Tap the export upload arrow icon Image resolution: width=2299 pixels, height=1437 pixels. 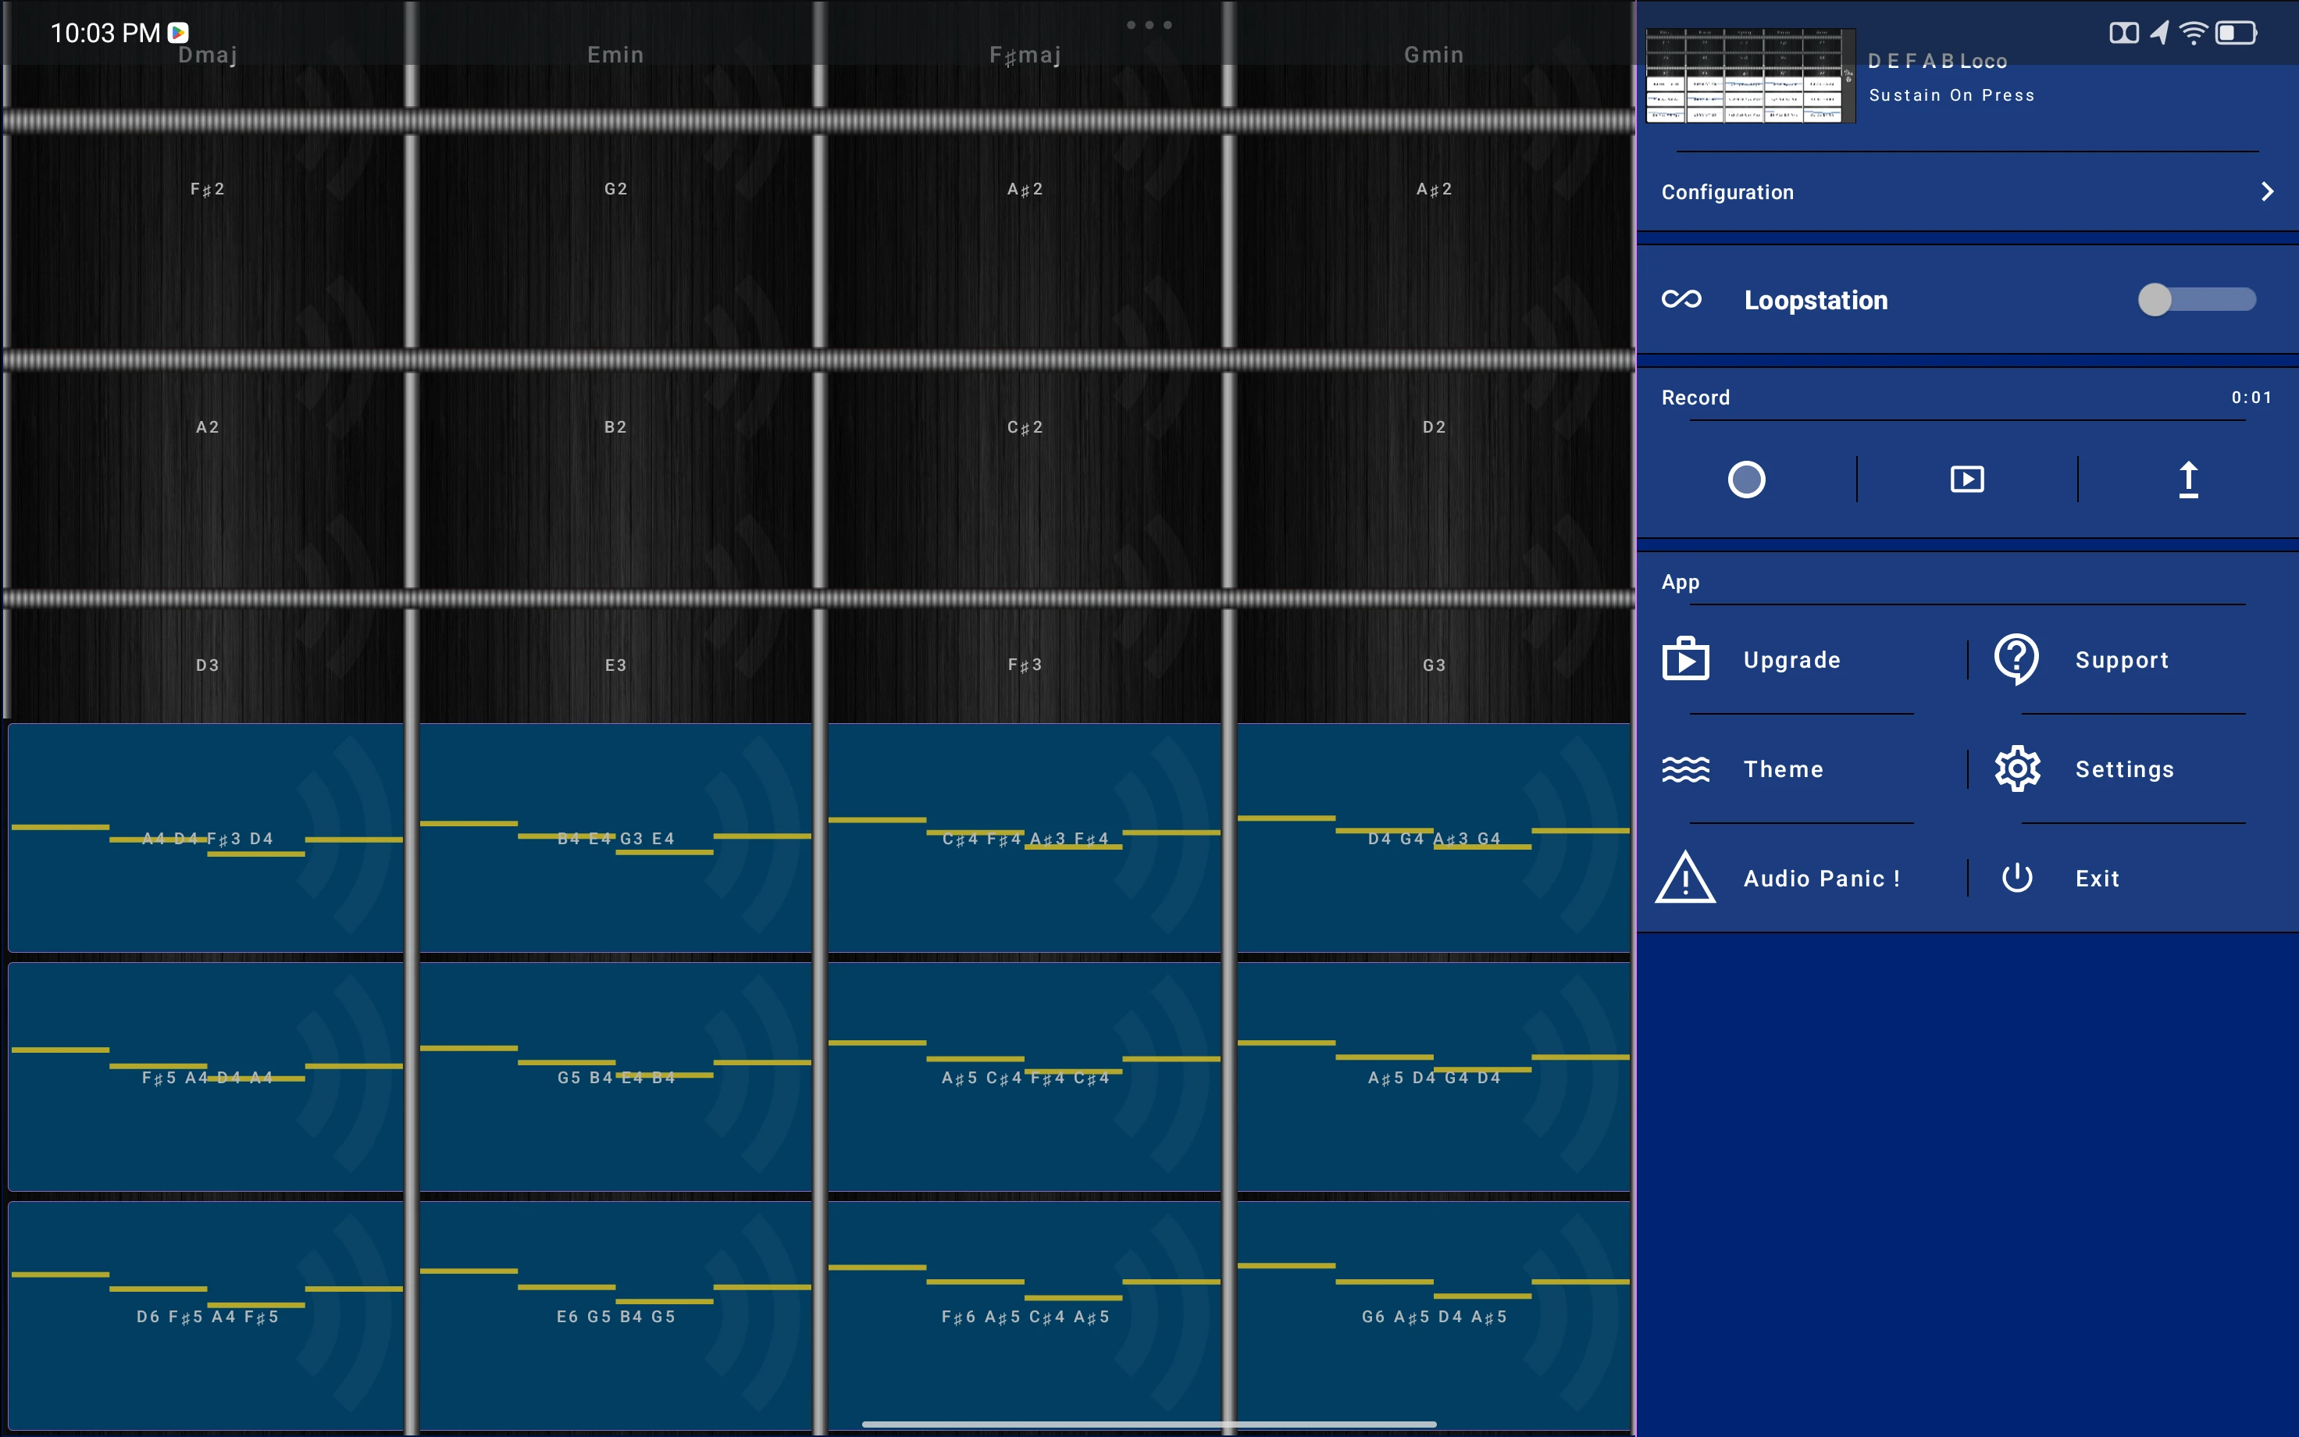(2188, 479)
